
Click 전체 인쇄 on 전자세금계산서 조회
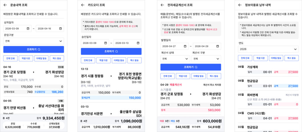[168, 76]
